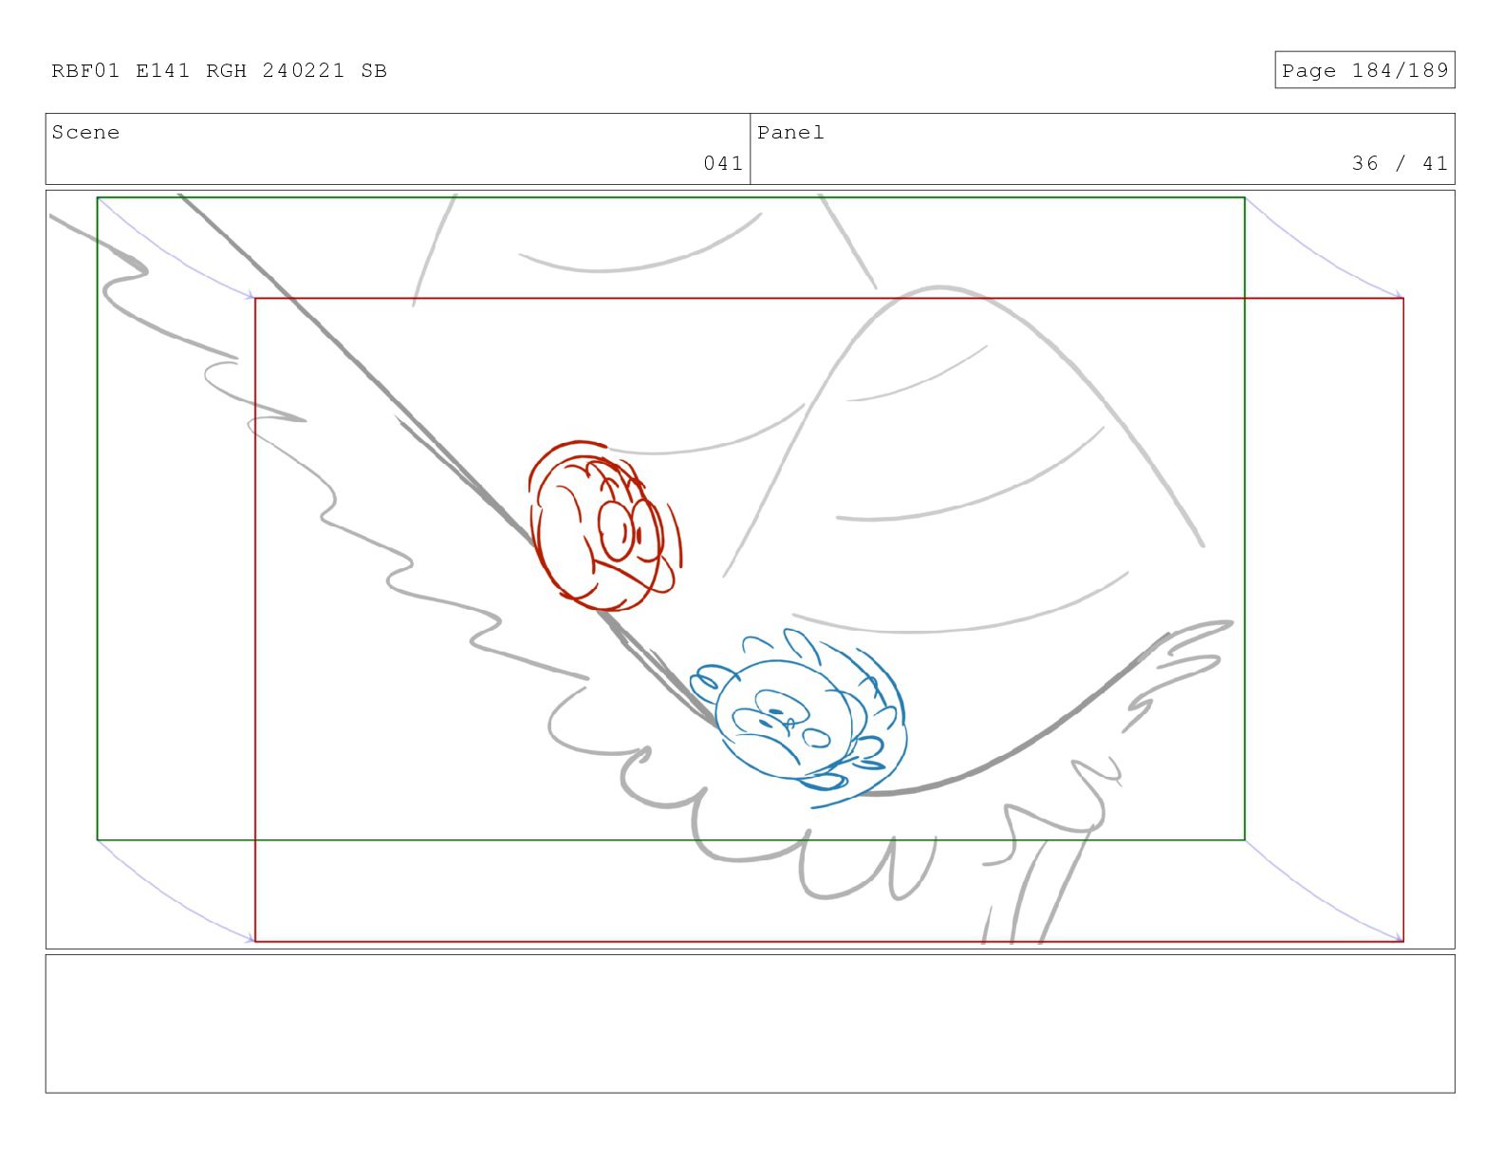The width and height of the screenshot is (1503, 1161).
Task: Click the Scene label
Action: (x=86, y=133)
